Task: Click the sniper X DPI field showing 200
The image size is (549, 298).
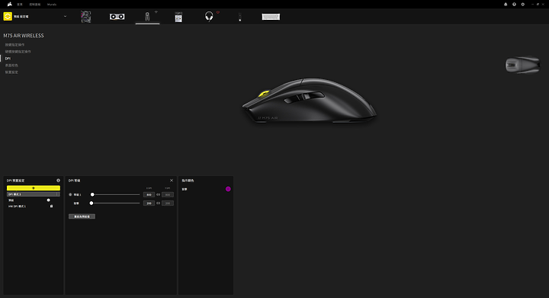Action: (x=149, y=203)
